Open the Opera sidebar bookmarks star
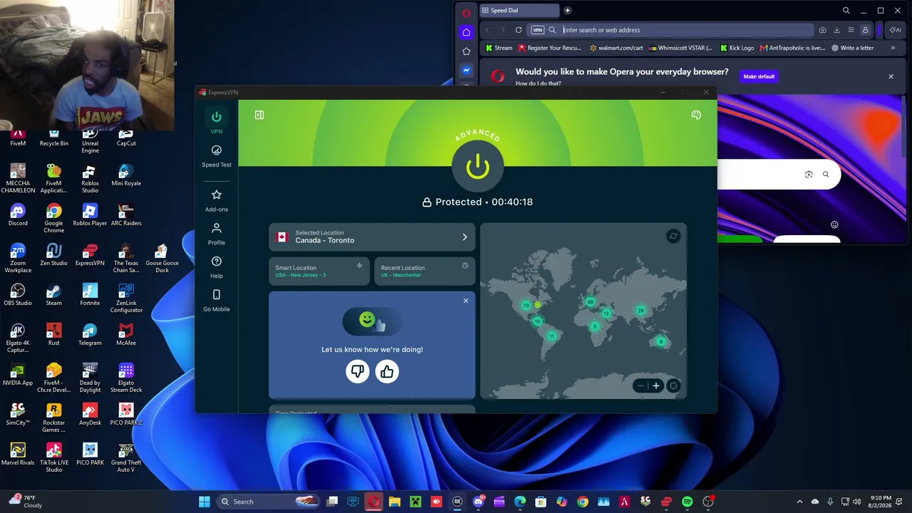912x513 pixels. [466, 51]
